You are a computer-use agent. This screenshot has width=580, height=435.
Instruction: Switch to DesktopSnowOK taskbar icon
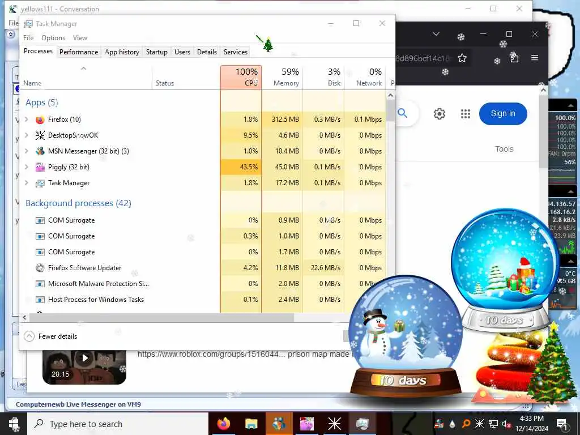(334, 424)
